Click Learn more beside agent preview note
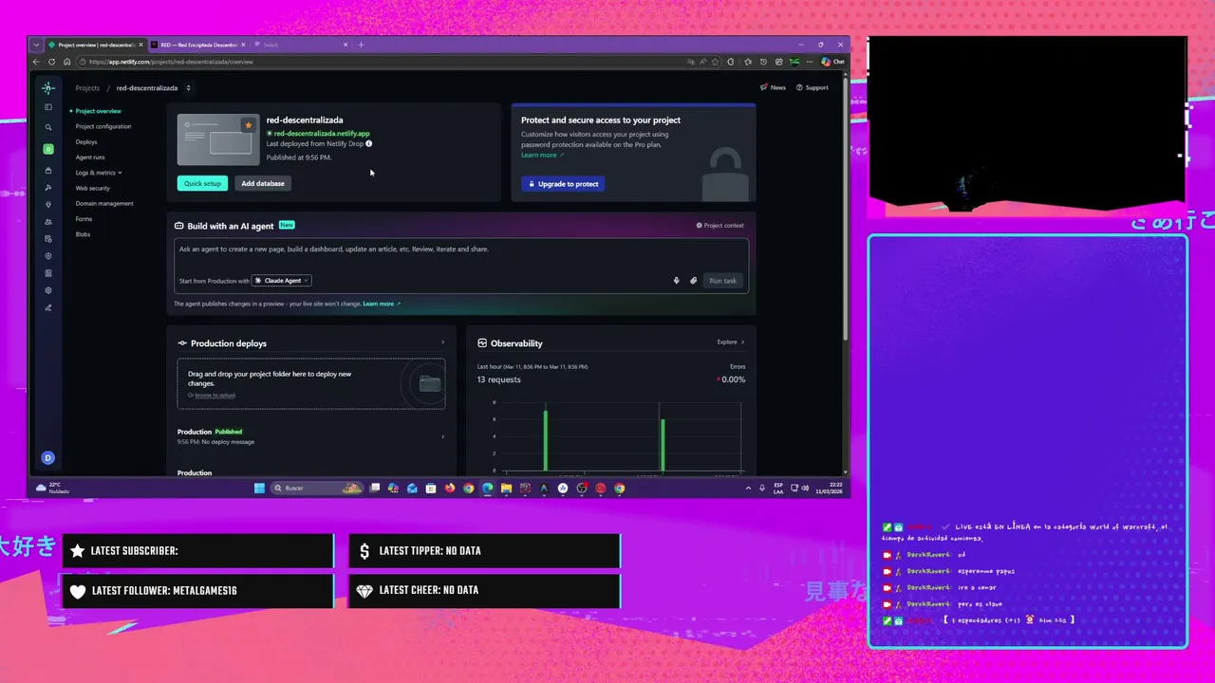Image resolution: width=1215 pixels, height=683 pixels. pos(382,304)
